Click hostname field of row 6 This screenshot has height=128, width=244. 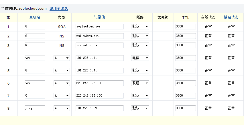point(35,83)
